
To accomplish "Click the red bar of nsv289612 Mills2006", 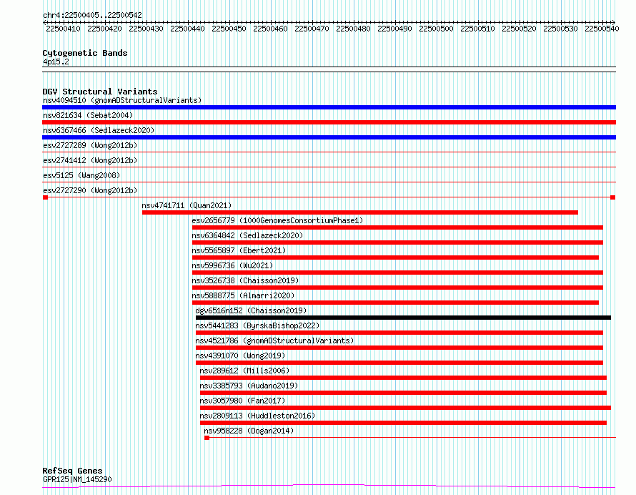I will tap(403, 378).
